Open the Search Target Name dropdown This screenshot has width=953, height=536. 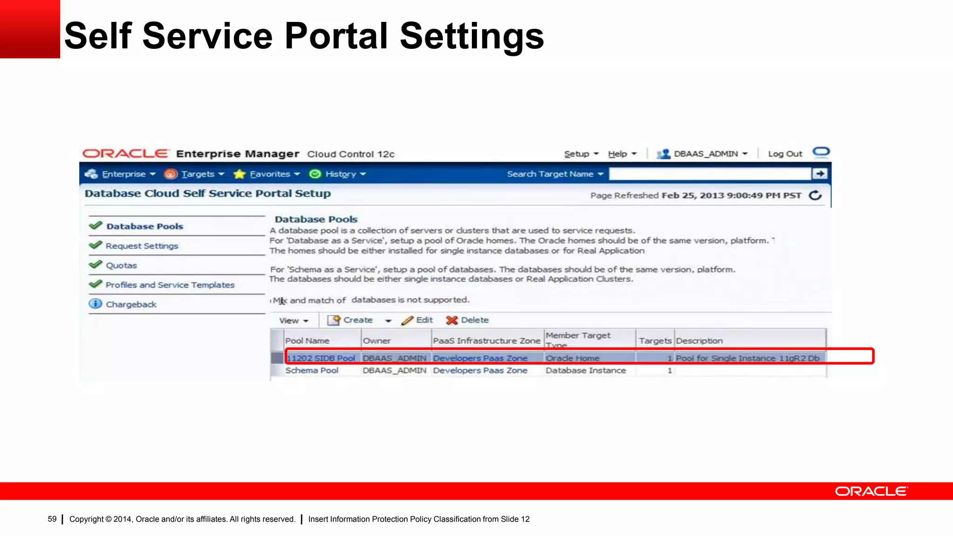click(x=555, y=174)
